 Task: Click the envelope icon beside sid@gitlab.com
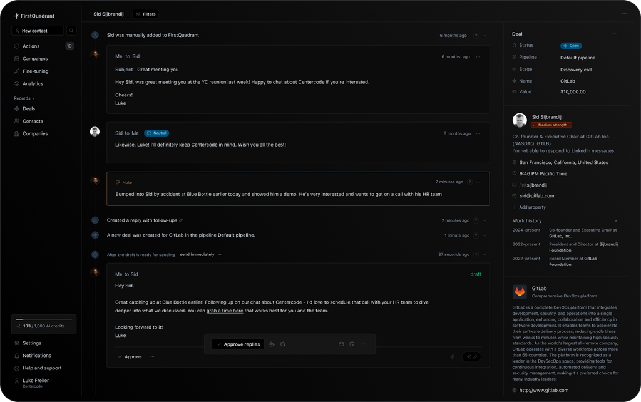515,196
